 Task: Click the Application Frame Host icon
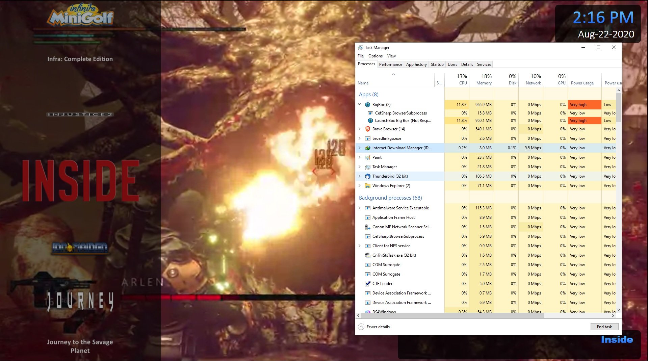click(368, 217)
